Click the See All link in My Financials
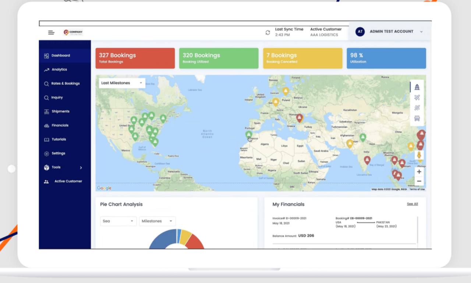The height and width of the screenshot is (283, 471). (x=412, y=204)
